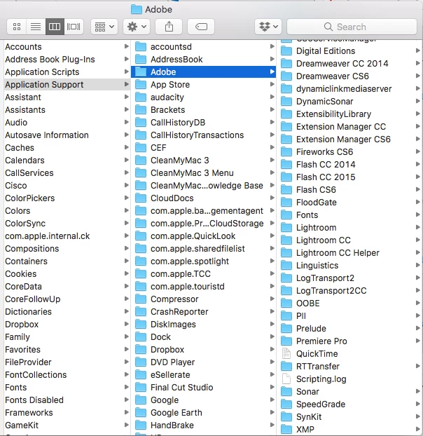Click the Adobe folder icon in title bar
The image size is (423, 436).
pyautogui.click(x=137, y=9)
